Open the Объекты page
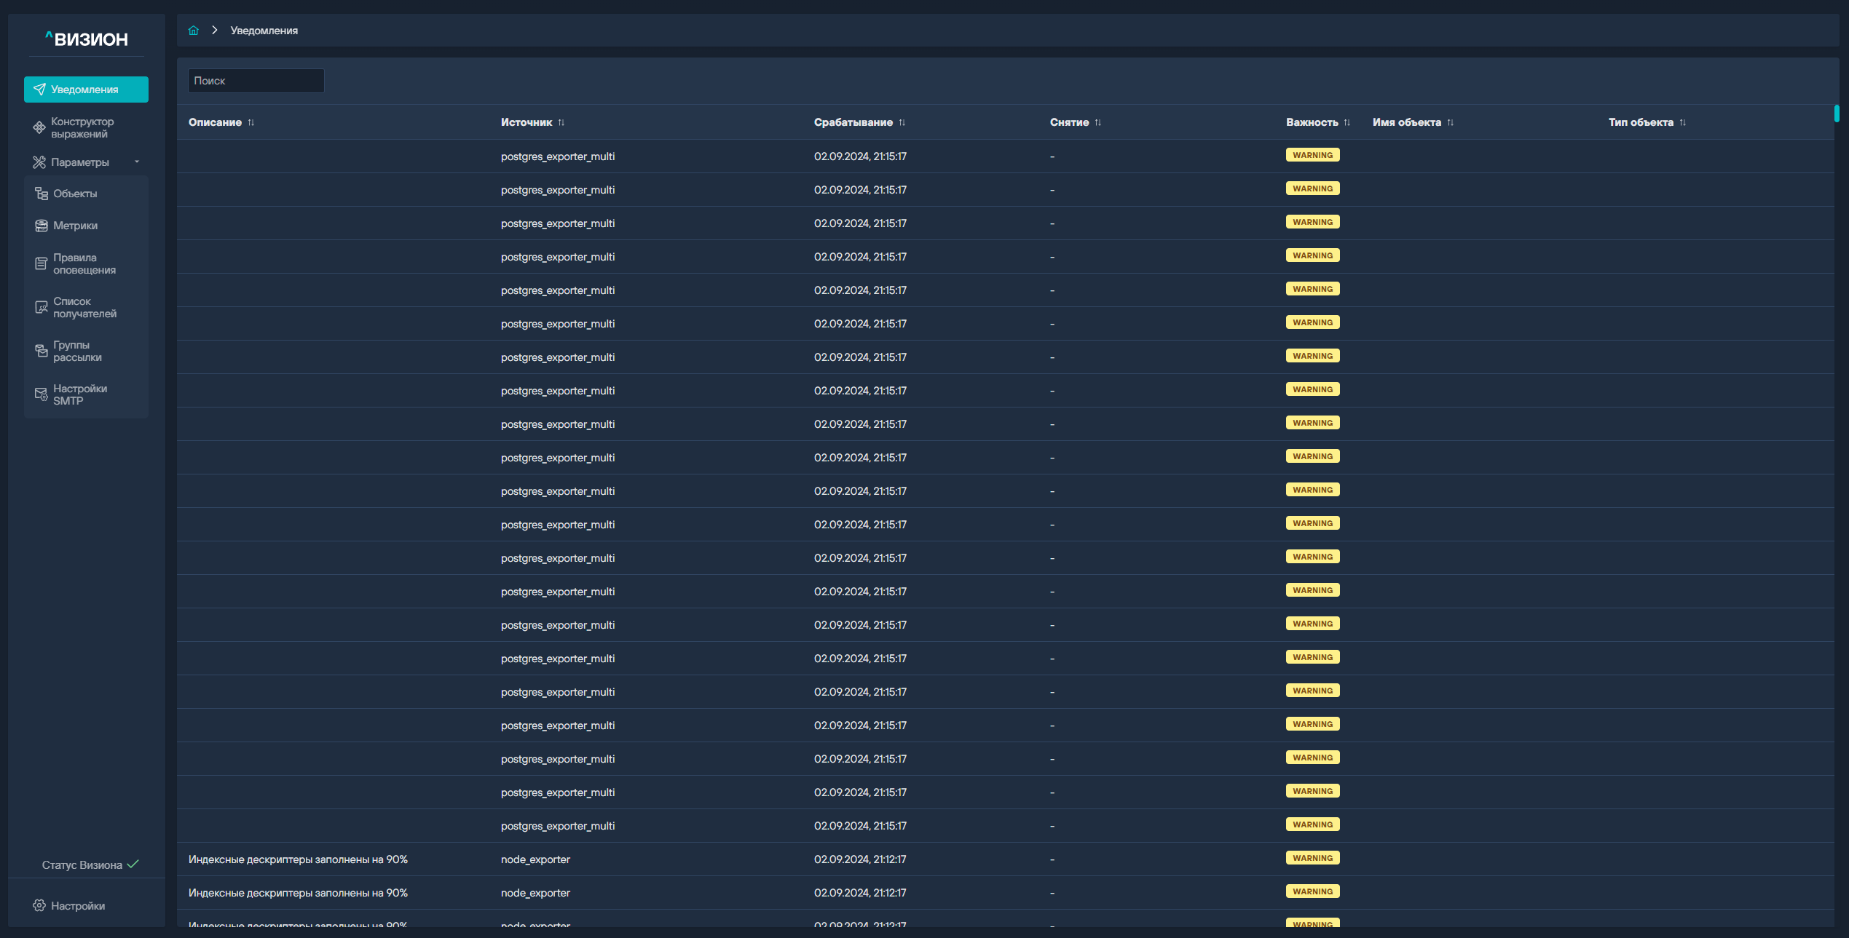 coord(75,194)
